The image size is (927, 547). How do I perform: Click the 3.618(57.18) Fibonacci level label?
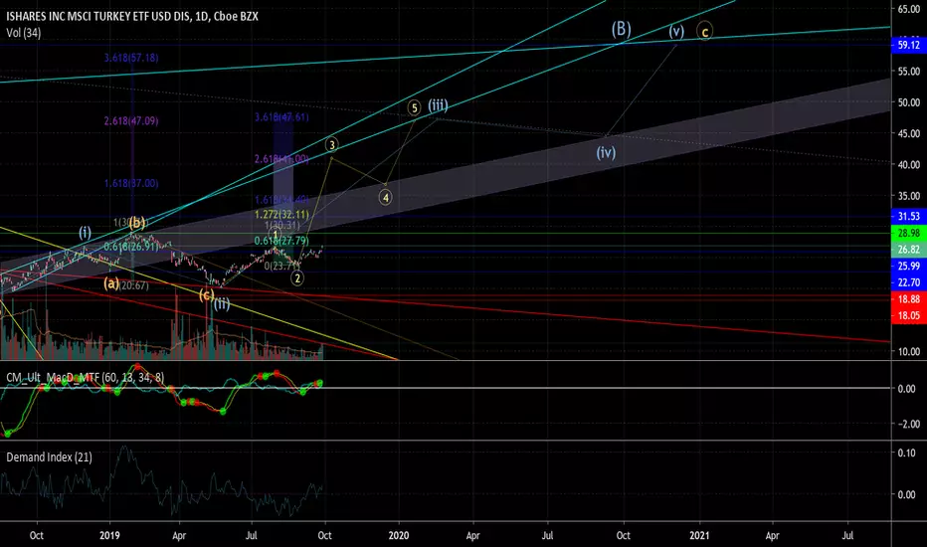click(x=131, y=58)
